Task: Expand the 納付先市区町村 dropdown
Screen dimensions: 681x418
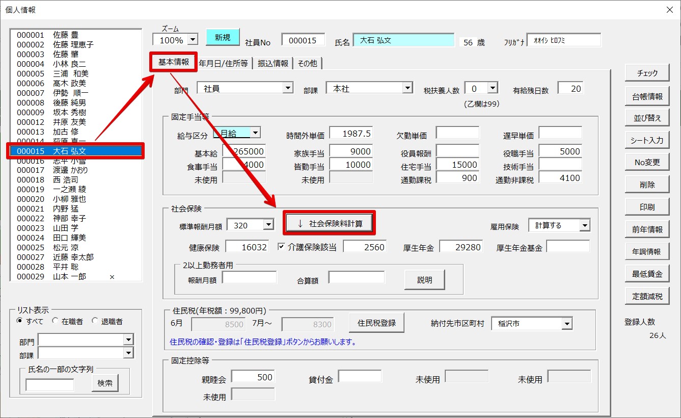Action: tap(567, 324)
